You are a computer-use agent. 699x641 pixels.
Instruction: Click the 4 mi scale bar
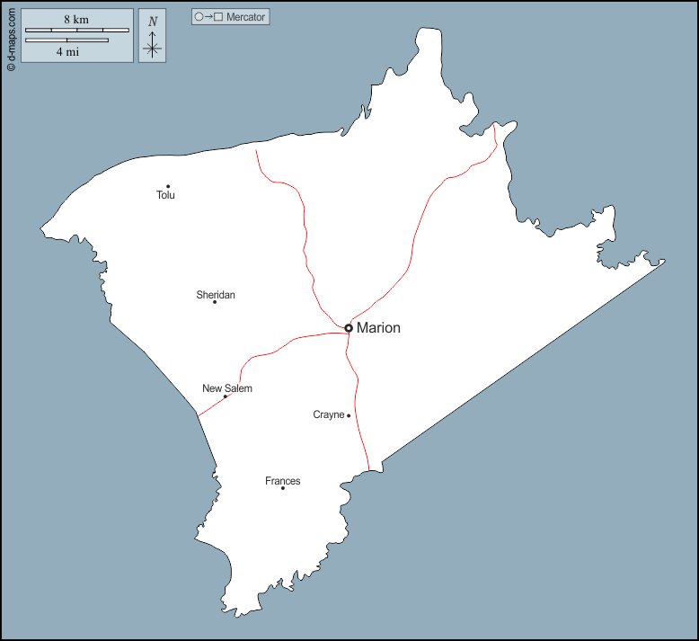[66, 40]
